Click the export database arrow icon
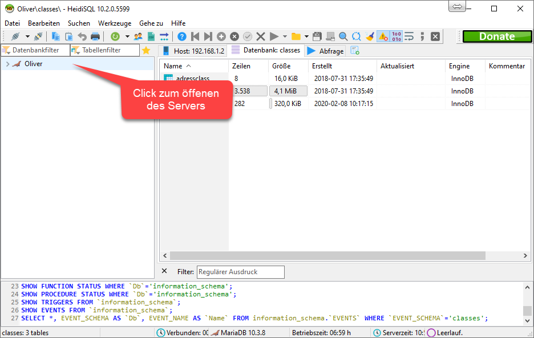This screenshot has height=338, width=534. pyautogui.click(x=164, y=36)
